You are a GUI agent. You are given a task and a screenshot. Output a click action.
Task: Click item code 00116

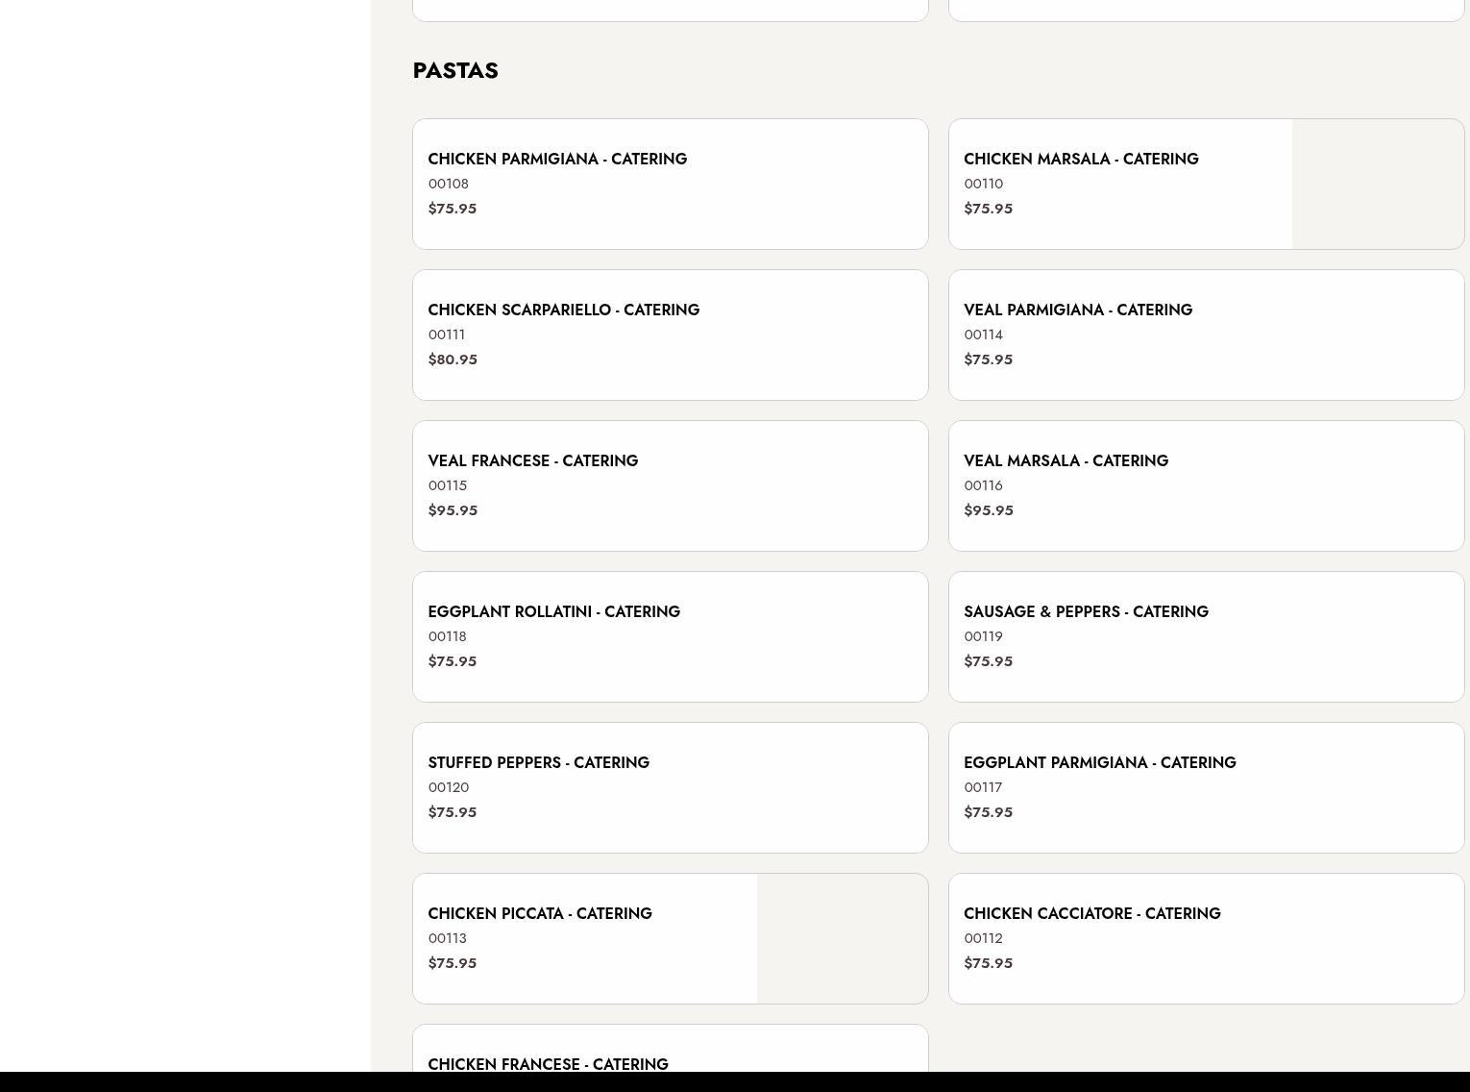(x=984, y=485)
